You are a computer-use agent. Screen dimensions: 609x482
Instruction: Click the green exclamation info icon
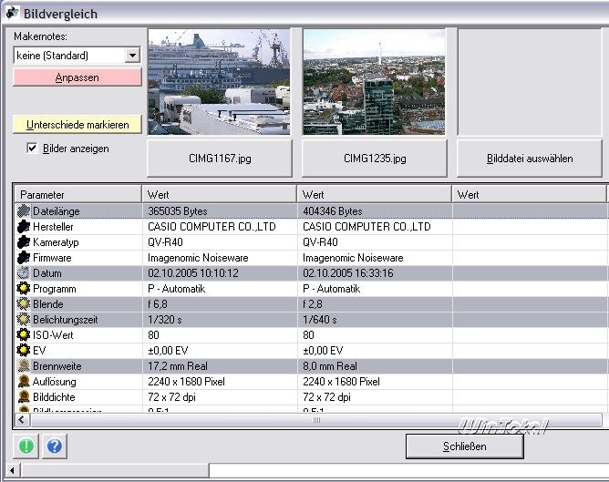tap(27, 446)
